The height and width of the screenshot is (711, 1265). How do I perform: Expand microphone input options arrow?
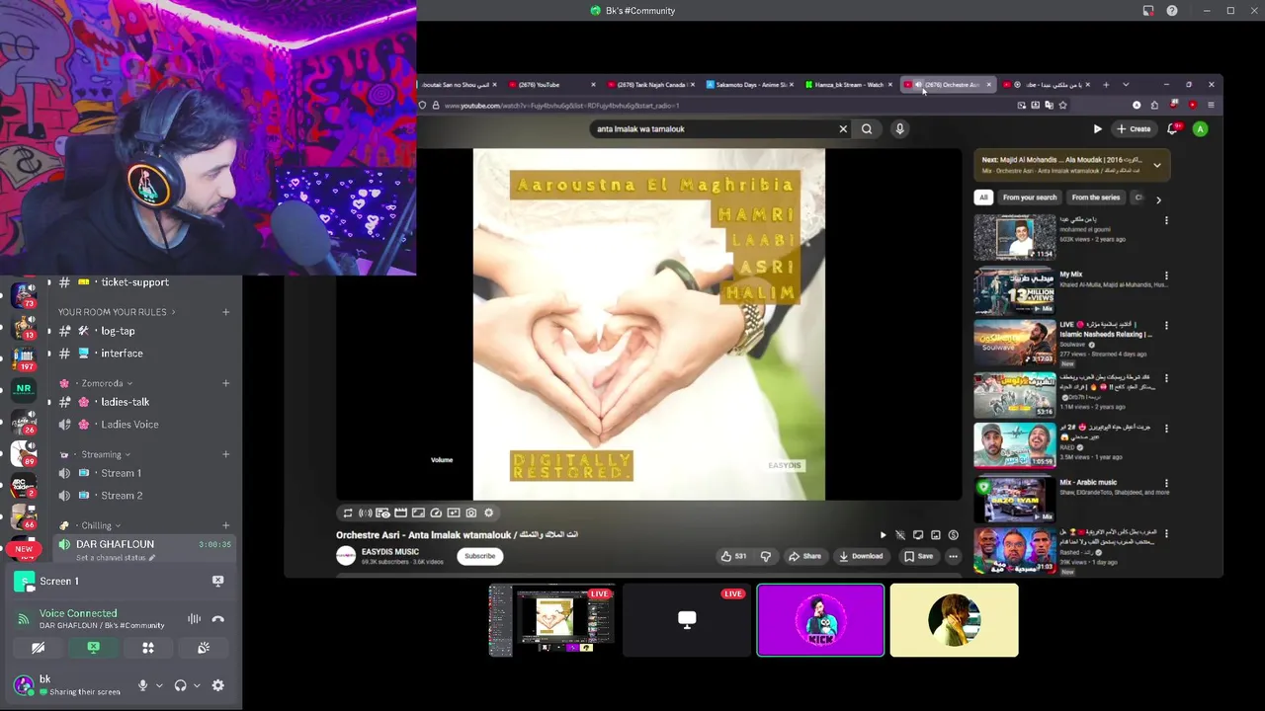pos(158,685)
